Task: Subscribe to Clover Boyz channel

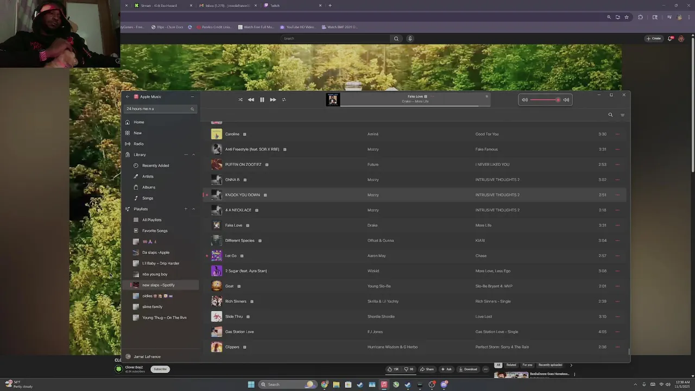Action: (x=160, y=369)
